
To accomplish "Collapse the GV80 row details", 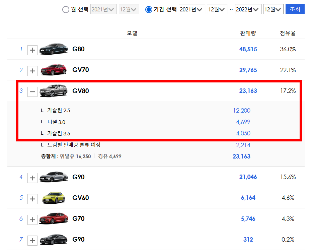I will click(32, 91).
